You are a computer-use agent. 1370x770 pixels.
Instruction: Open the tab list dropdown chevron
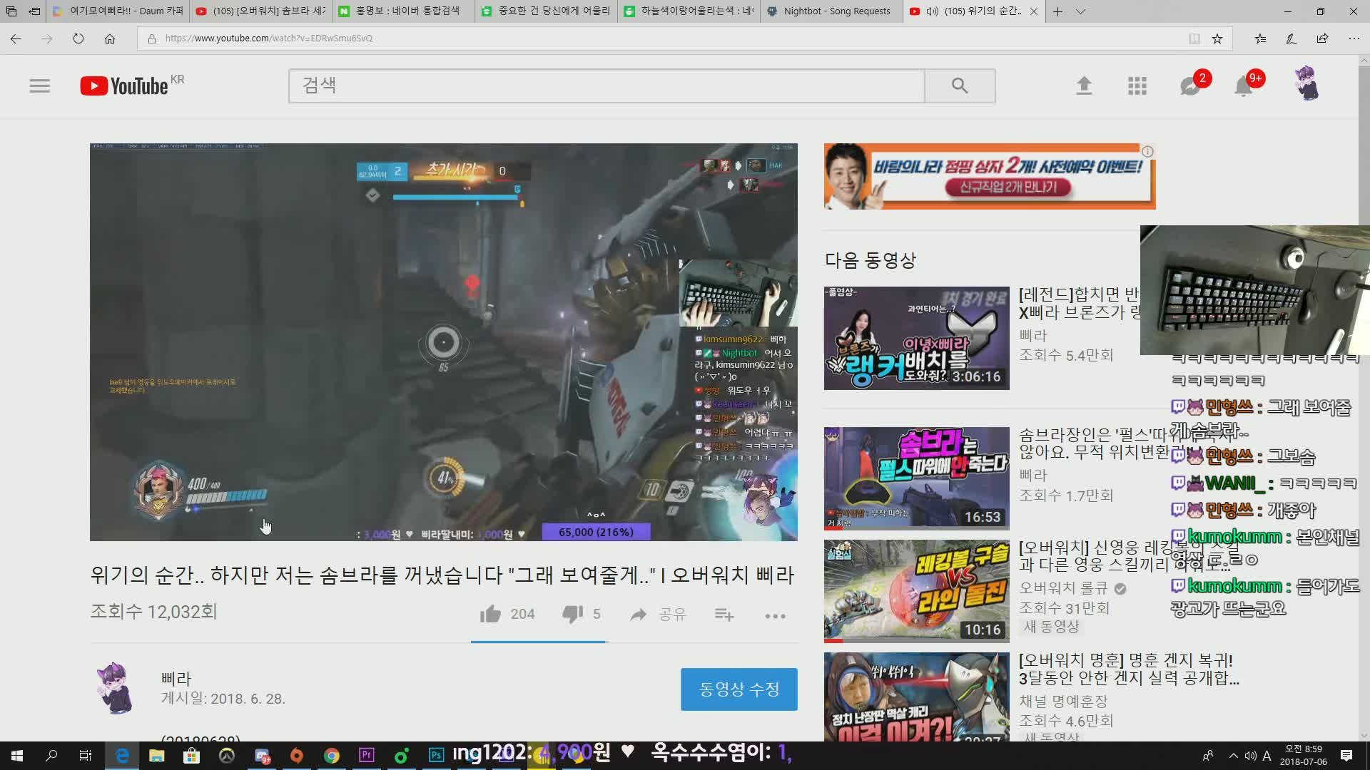tap(1080, 11)
